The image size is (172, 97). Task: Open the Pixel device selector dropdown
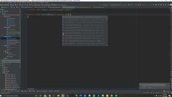(116, 5)
